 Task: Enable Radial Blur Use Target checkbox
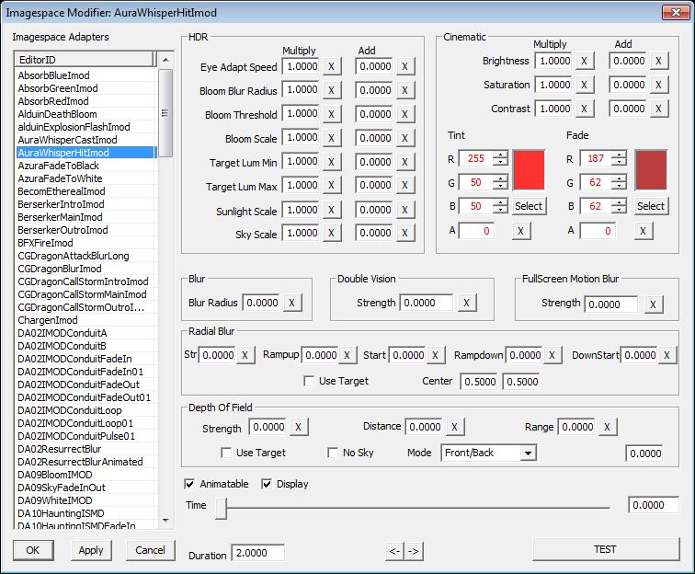click(309, 381)
